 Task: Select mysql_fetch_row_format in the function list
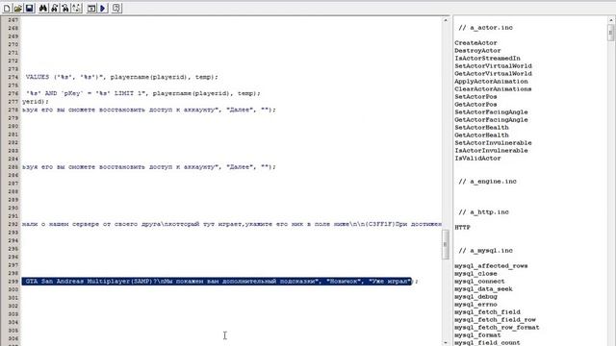[x=497, y=327]
